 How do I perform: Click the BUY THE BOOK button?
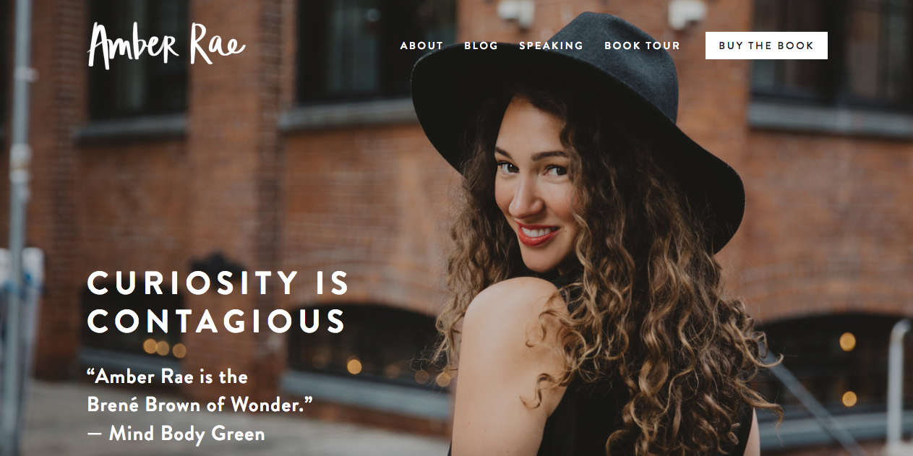click(766, 46)
